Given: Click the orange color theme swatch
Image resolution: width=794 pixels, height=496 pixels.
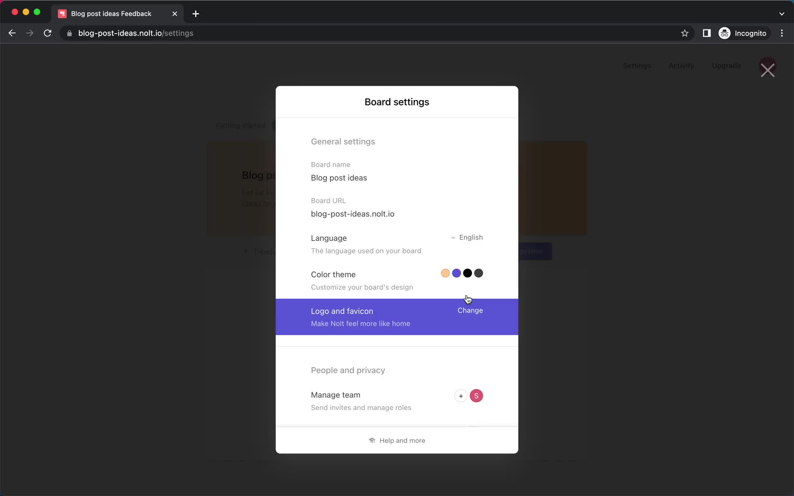Looking at the screenshot, I should 445,273.
